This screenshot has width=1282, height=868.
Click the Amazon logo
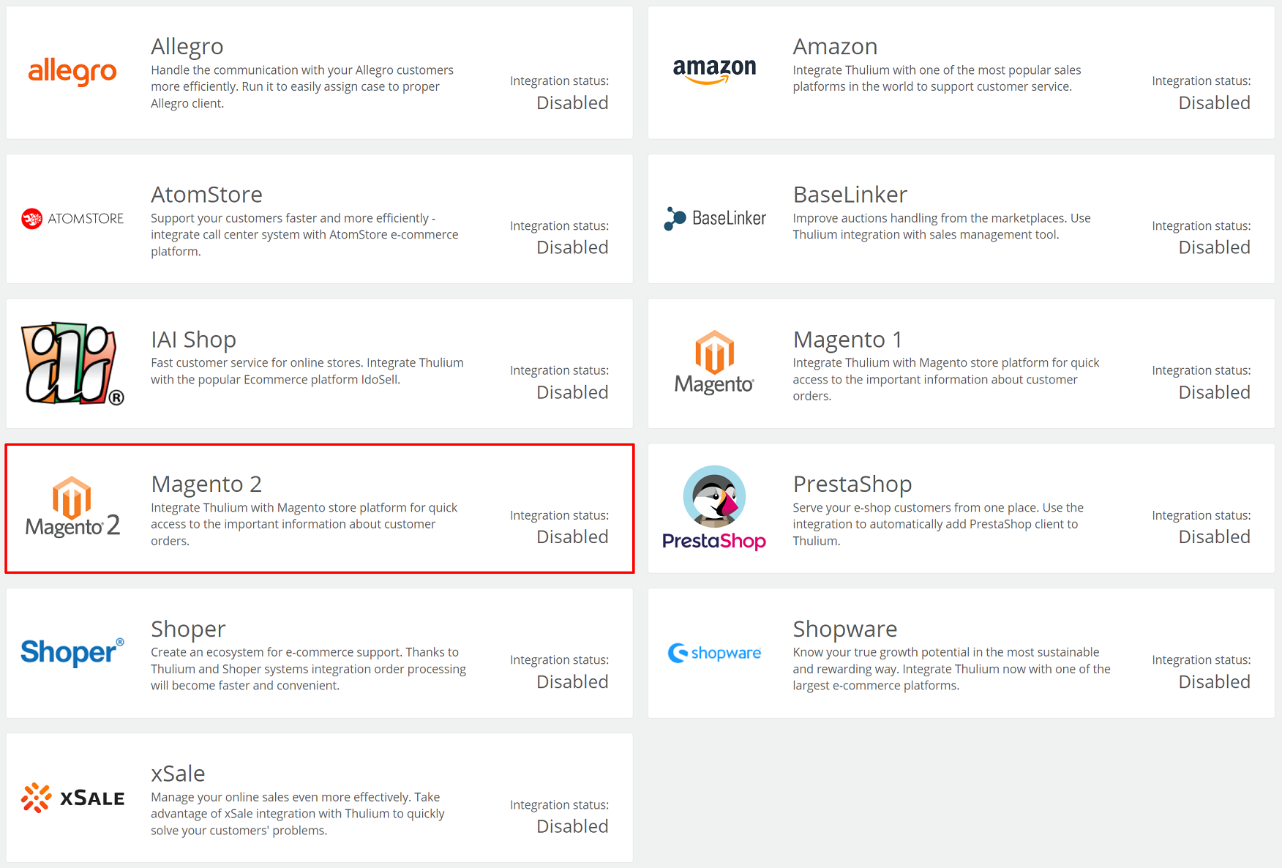pyautogui.click(x=714, y=71)
